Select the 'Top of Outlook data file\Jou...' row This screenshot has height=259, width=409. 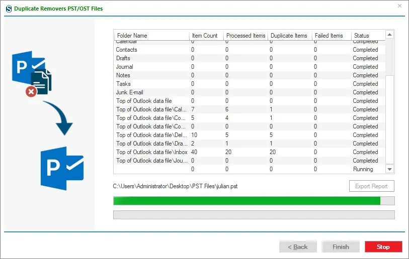[250, 161]
